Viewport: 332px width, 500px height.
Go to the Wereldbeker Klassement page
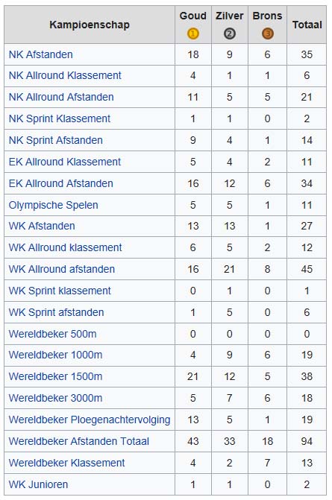(66, 463)
